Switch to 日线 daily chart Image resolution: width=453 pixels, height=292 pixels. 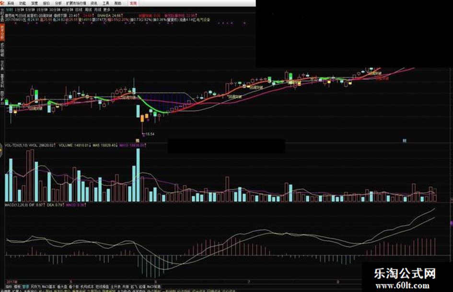tap(79, 10)
